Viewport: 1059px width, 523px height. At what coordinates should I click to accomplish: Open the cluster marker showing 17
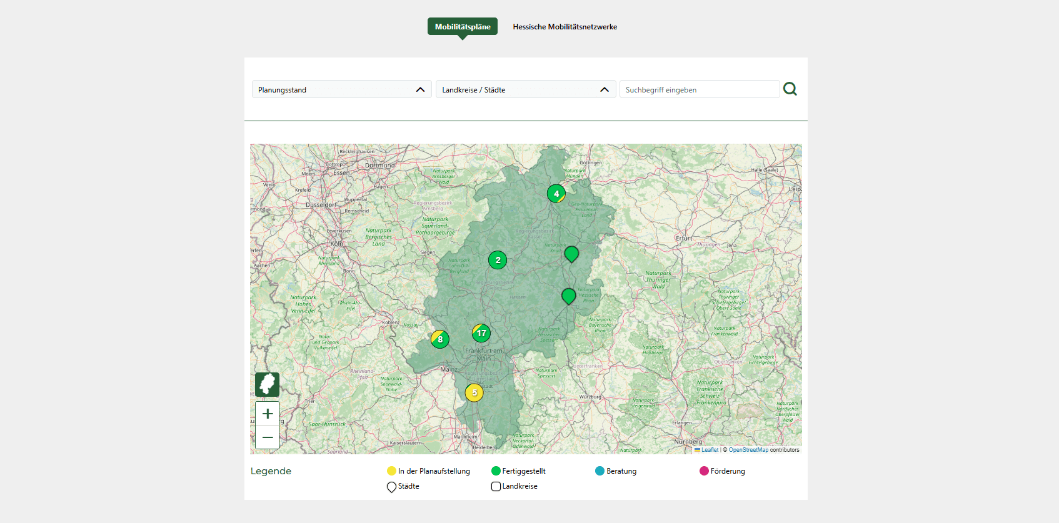(x=481, y=333)
